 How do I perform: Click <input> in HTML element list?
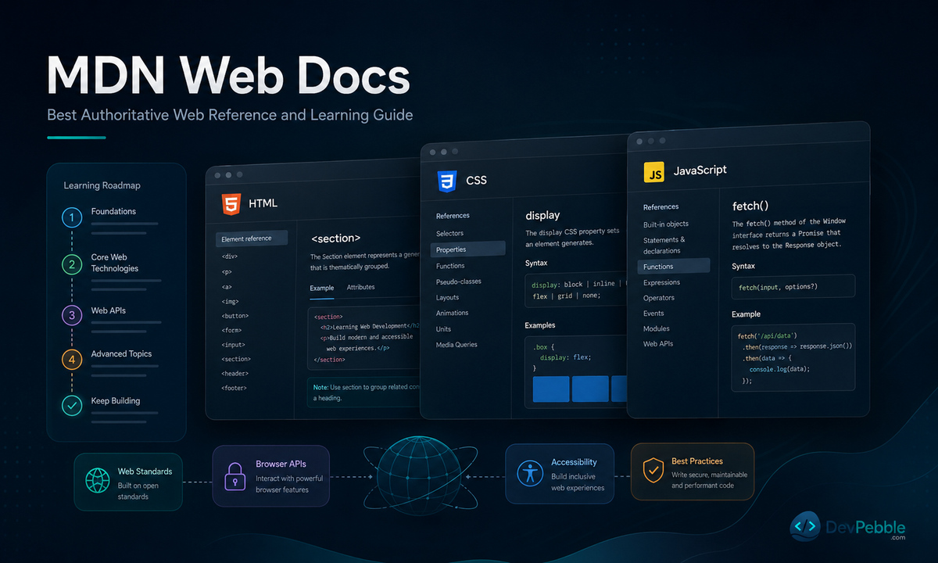point(233,344)
